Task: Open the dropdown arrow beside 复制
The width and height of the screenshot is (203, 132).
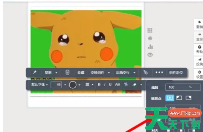Action: [x=56, y=73]
